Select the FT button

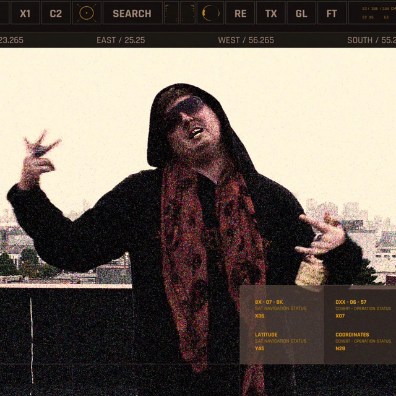(332, 13)
